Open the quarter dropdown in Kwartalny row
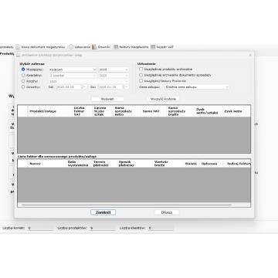This screenshot has height=278, width=278. point(73,76)
